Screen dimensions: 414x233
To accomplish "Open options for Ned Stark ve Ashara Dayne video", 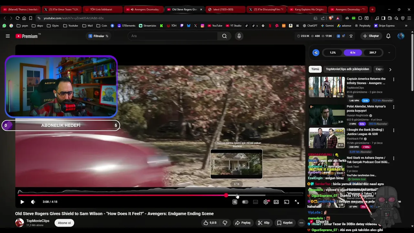I will (394, 159).
